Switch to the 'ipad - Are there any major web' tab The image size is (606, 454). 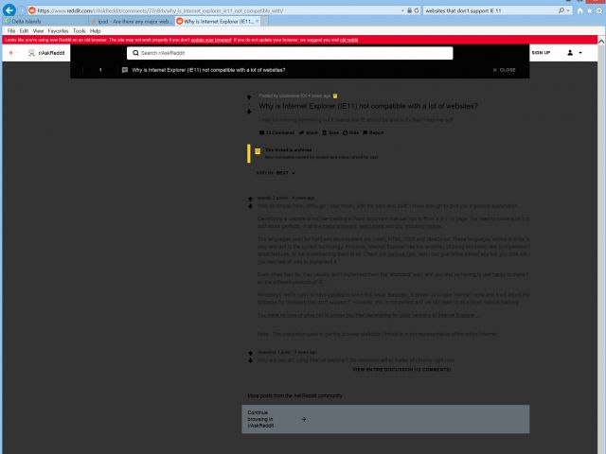(132, 21)
